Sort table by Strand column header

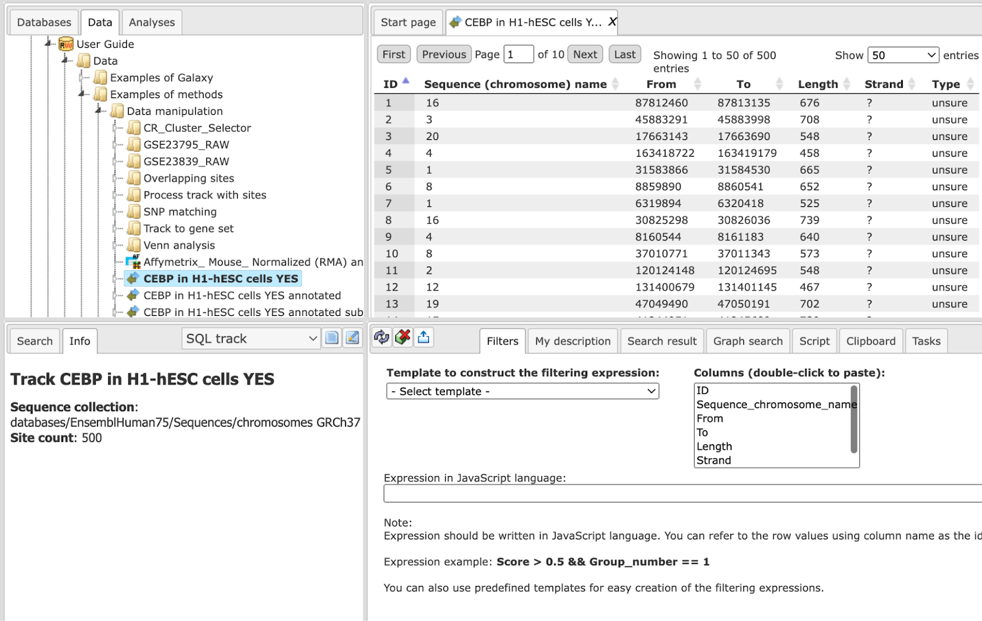click(x=889, y=84)
